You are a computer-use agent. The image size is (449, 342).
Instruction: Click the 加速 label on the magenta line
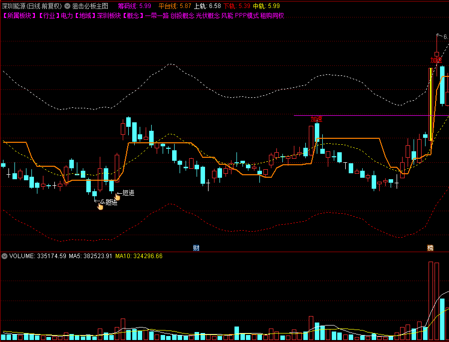coord(316,119)
